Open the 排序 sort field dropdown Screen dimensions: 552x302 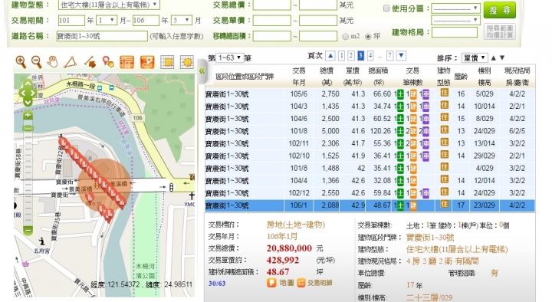pyautogui.click(x=475, y=57)
